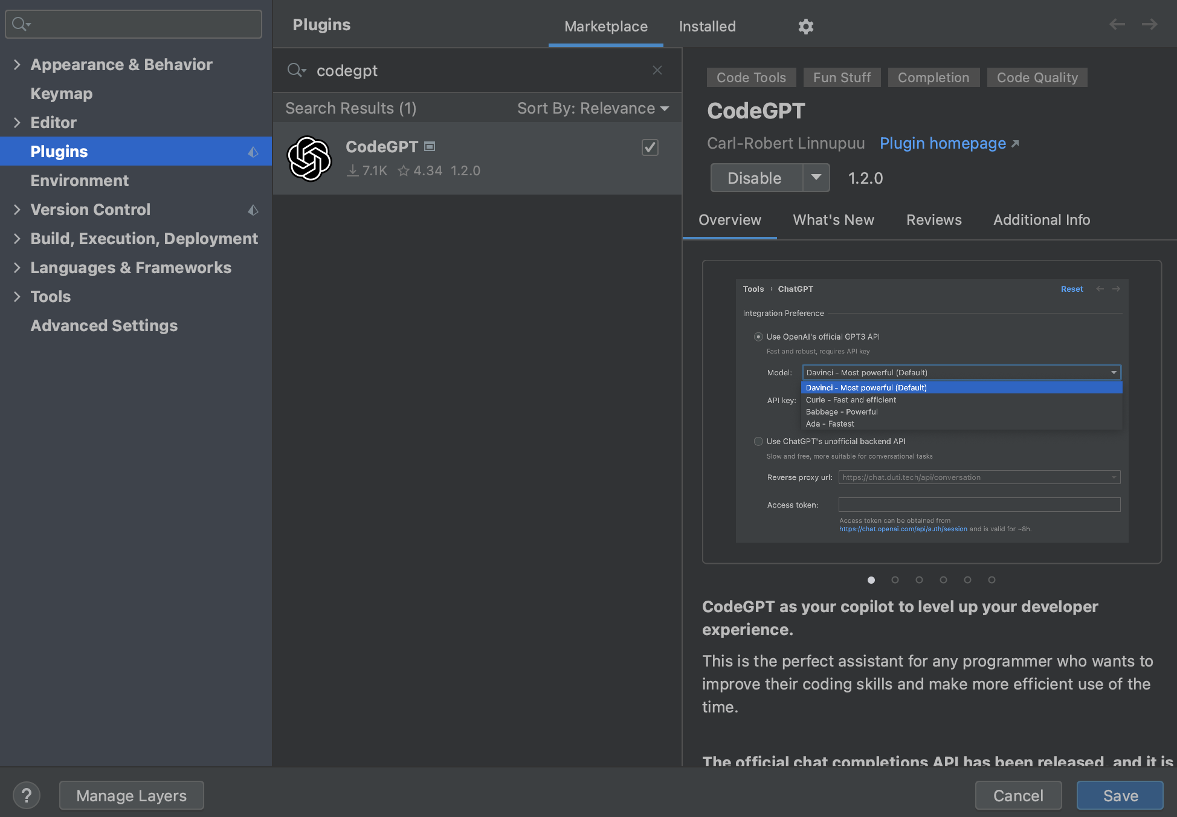Open the What's New tab
This screenshot has height=817, width=1177.
[x=833, y=220]
